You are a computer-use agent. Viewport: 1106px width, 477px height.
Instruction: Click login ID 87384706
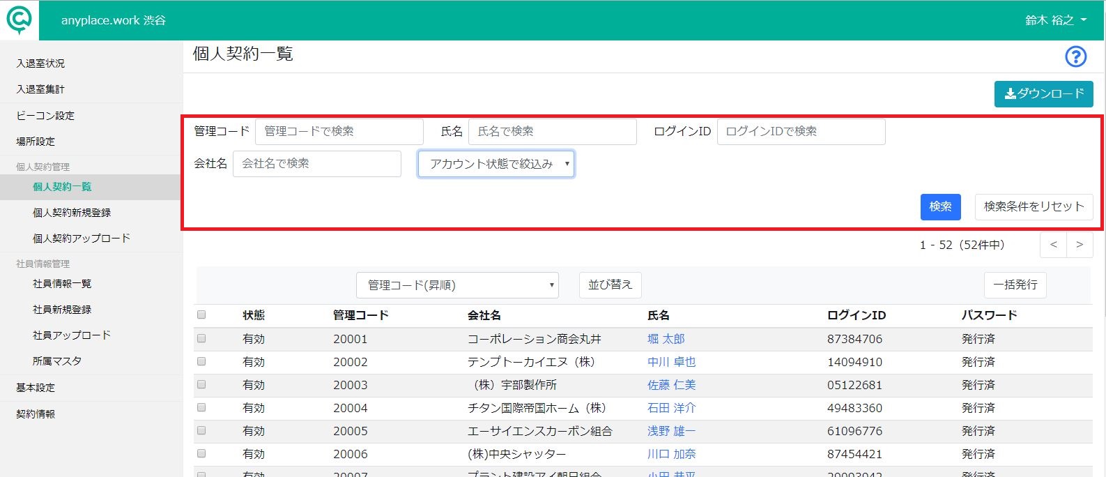coord(855,339)
